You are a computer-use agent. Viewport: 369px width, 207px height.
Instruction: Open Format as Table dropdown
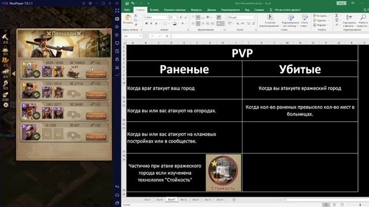291,21
